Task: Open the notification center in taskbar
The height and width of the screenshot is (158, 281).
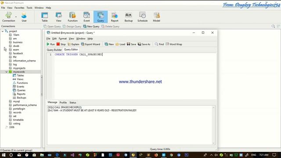Action: (274, 155)
